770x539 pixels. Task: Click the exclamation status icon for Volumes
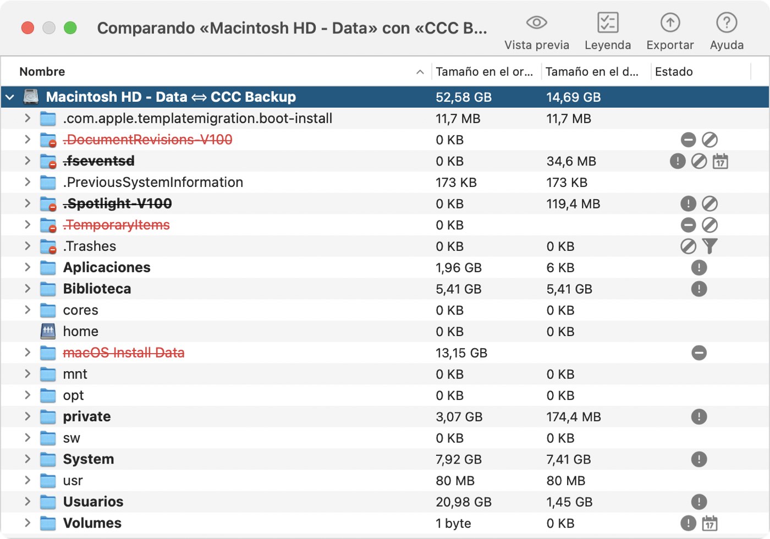[688, 523]
